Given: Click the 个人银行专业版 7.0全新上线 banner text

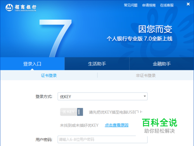Looking at the screenshot, I should pos(140,38).
